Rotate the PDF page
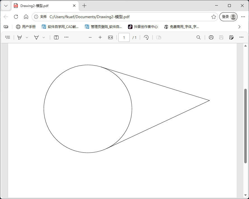 pyautogui.click(x=146, y=37)
